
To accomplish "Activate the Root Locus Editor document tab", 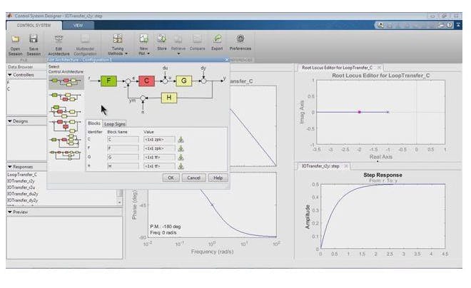I will (337, 68).
